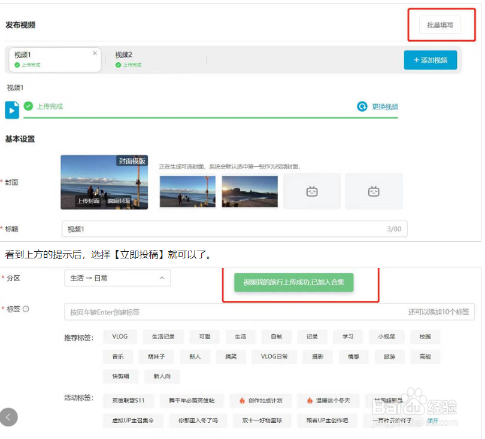
Task: Click the green upload complete checkmark icon
Action: click(x=28, y=106)
